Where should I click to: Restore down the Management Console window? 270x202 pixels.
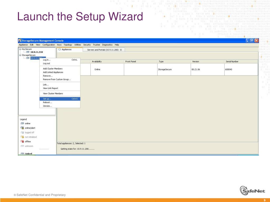[252, 41]
